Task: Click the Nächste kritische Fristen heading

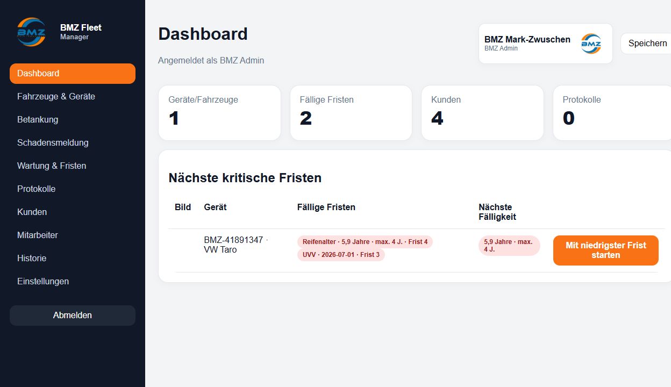Action: click(245, 178)
